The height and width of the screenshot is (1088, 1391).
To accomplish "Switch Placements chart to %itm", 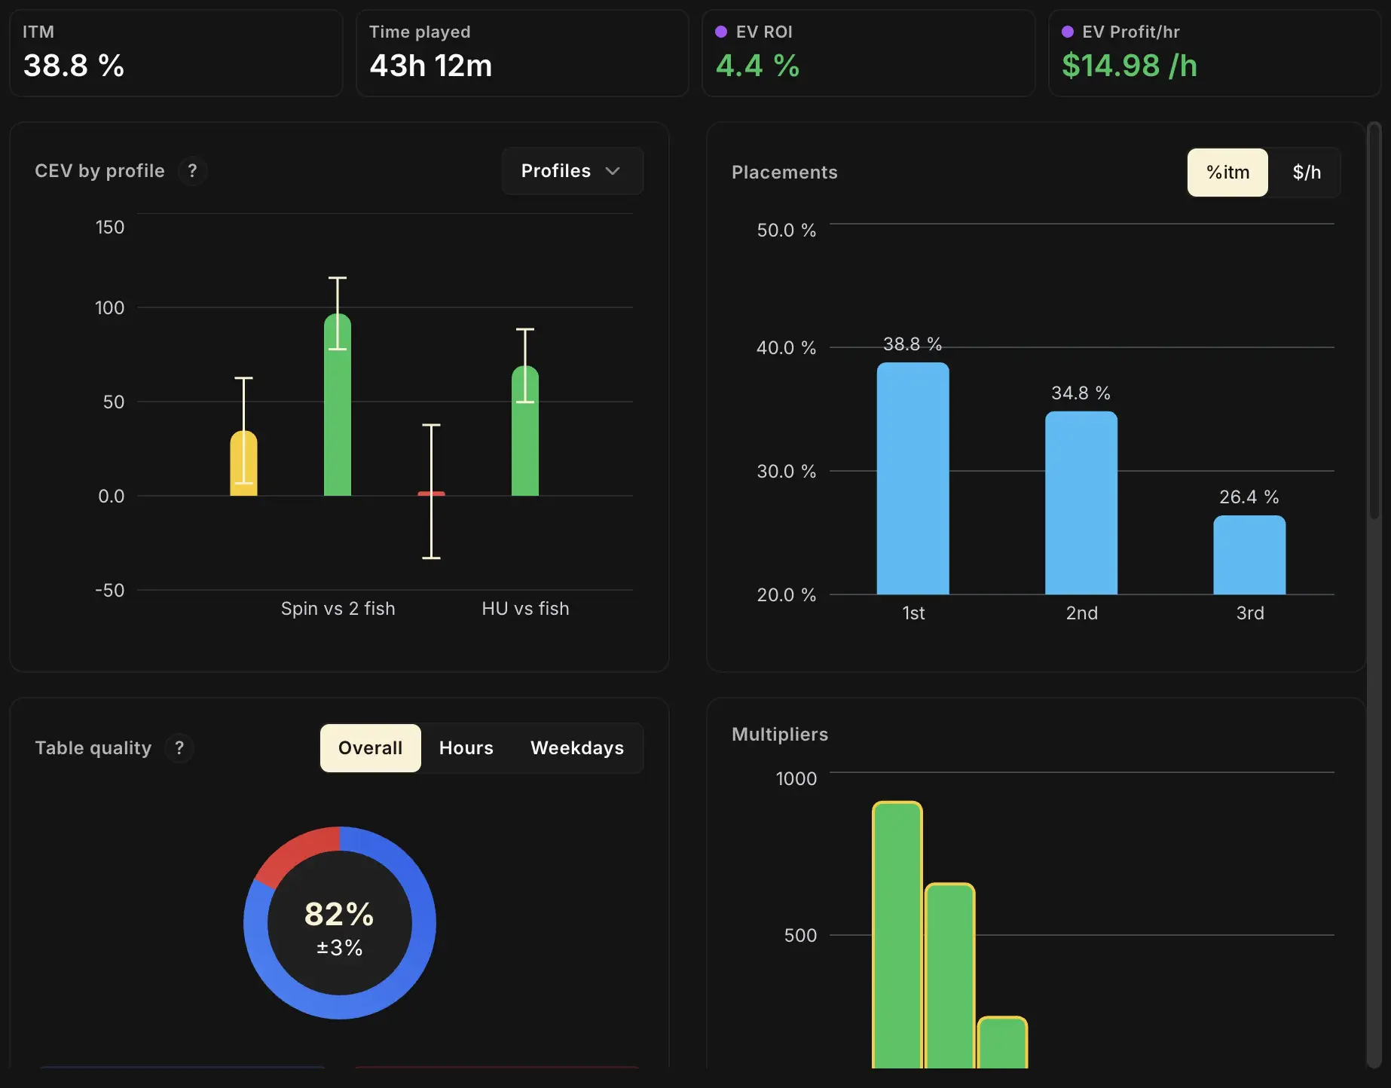I will click(1227, 173).
